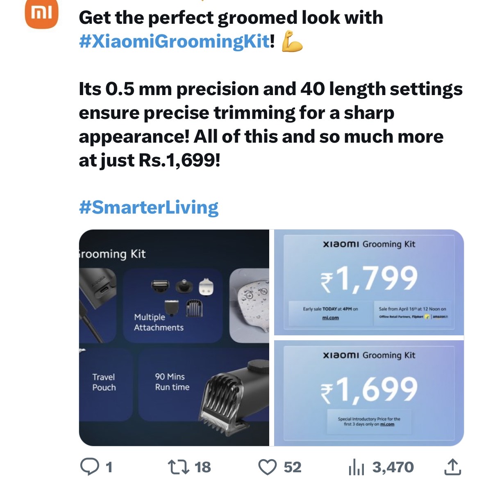Click mi.com link in Special Introductory Price note
The image size is (479, 494).
(x=387, y=424)
